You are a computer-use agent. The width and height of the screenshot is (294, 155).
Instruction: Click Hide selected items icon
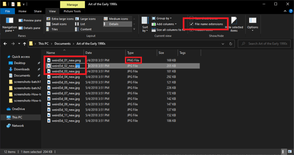[234, 24]
